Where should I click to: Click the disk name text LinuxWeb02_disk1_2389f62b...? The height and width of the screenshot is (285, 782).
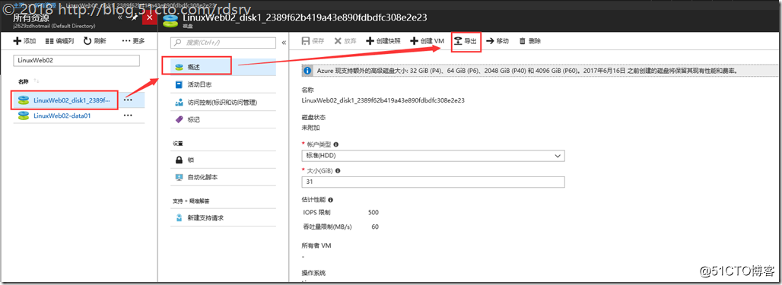[383, 100]
